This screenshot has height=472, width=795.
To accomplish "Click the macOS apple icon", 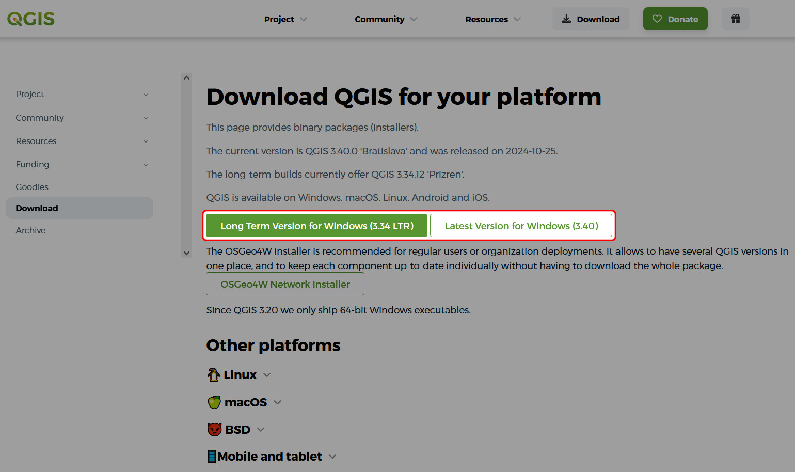I will (x=214, y=402).
